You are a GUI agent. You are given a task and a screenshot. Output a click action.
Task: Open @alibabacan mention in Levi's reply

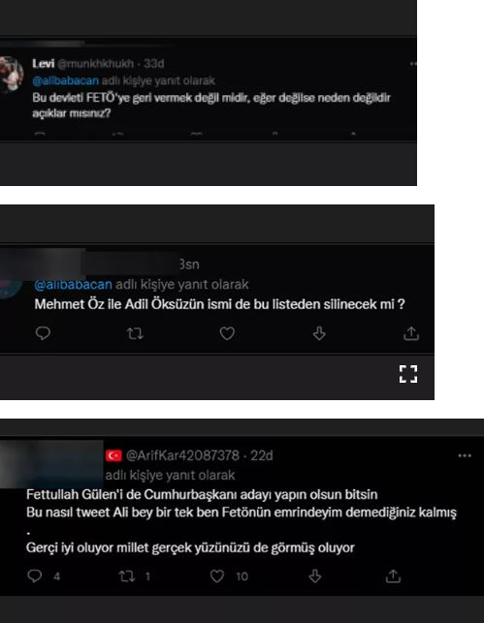click(x=66, y=80)
